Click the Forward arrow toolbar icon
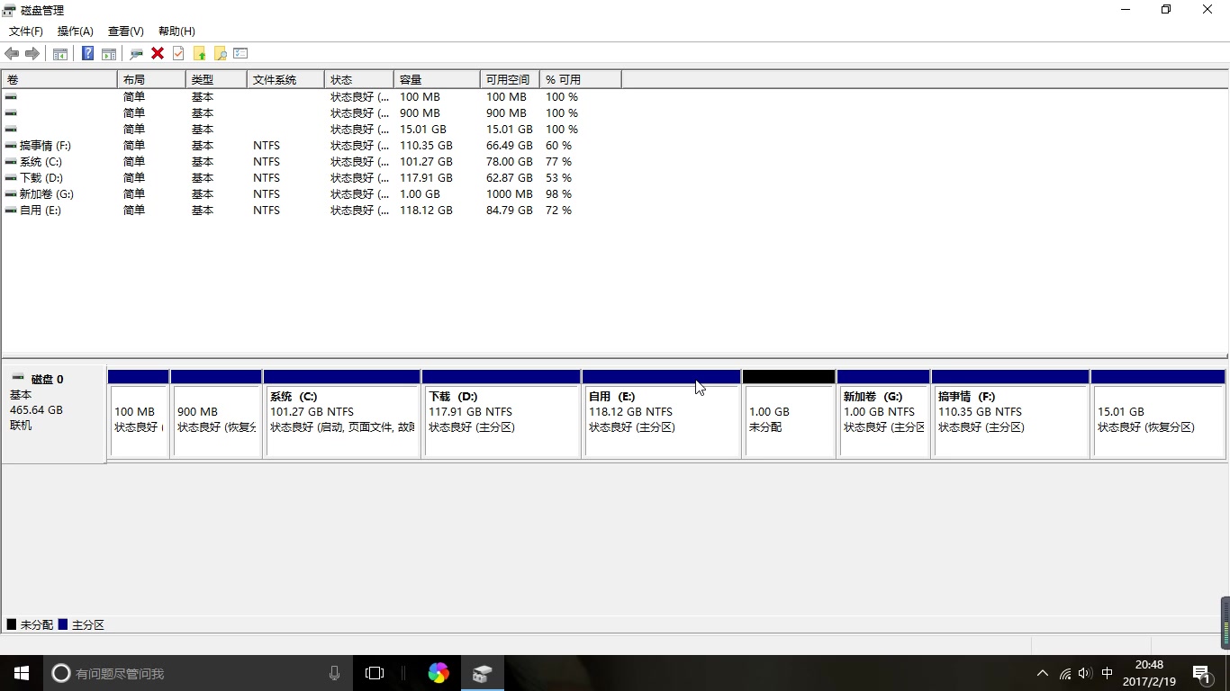 pyautogui.click(x=32, y=54)
